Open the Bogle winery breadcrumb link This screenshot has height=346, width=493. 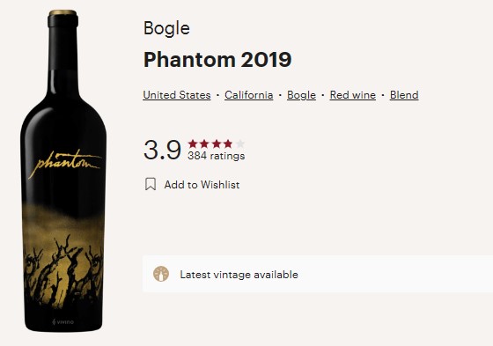click(301, 95)
